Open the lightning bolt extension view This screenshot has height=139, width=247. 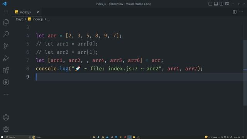(x=6, y=82)
